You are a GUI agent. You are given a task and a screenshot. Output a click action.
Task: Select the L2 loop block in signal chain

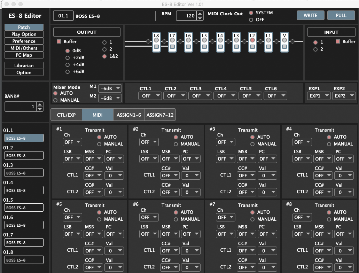click(252, 42)
